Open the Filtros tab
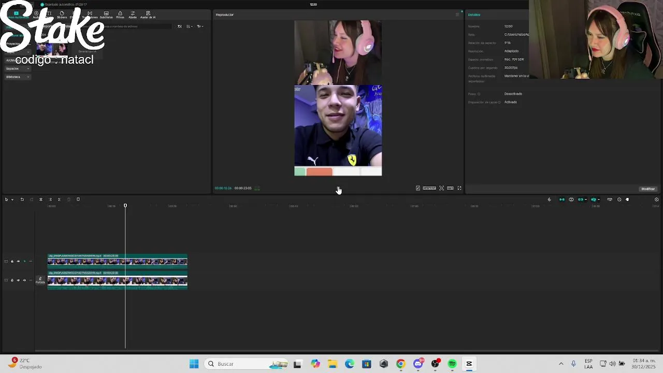The height and width of the screenshot is (373, 663). click(120, 15)
